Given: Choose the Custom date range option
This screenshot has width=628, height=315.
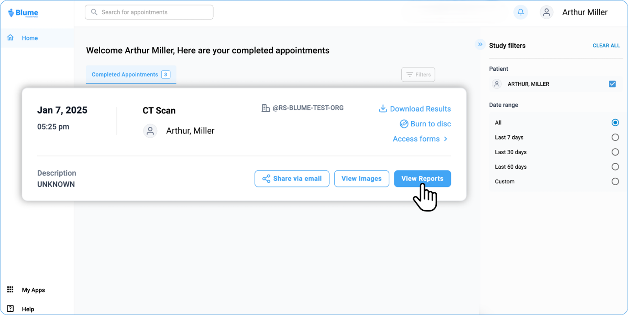Looking at the screenshot, I should pyautogui.click(x=615, y=181).
